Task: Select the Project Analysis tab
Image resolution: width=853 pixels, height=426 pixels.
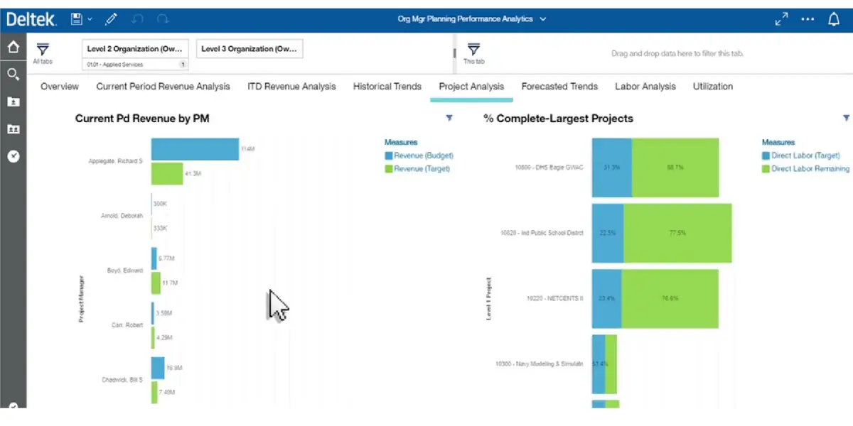Action: (x=471, y=87)
